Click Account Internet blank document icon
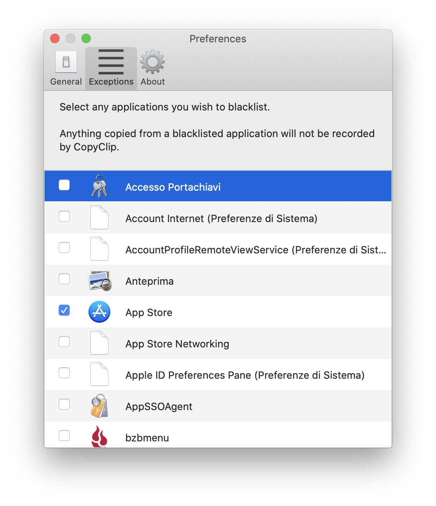 [x=99, y=217]
